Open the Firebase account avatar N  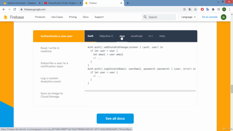224,17
